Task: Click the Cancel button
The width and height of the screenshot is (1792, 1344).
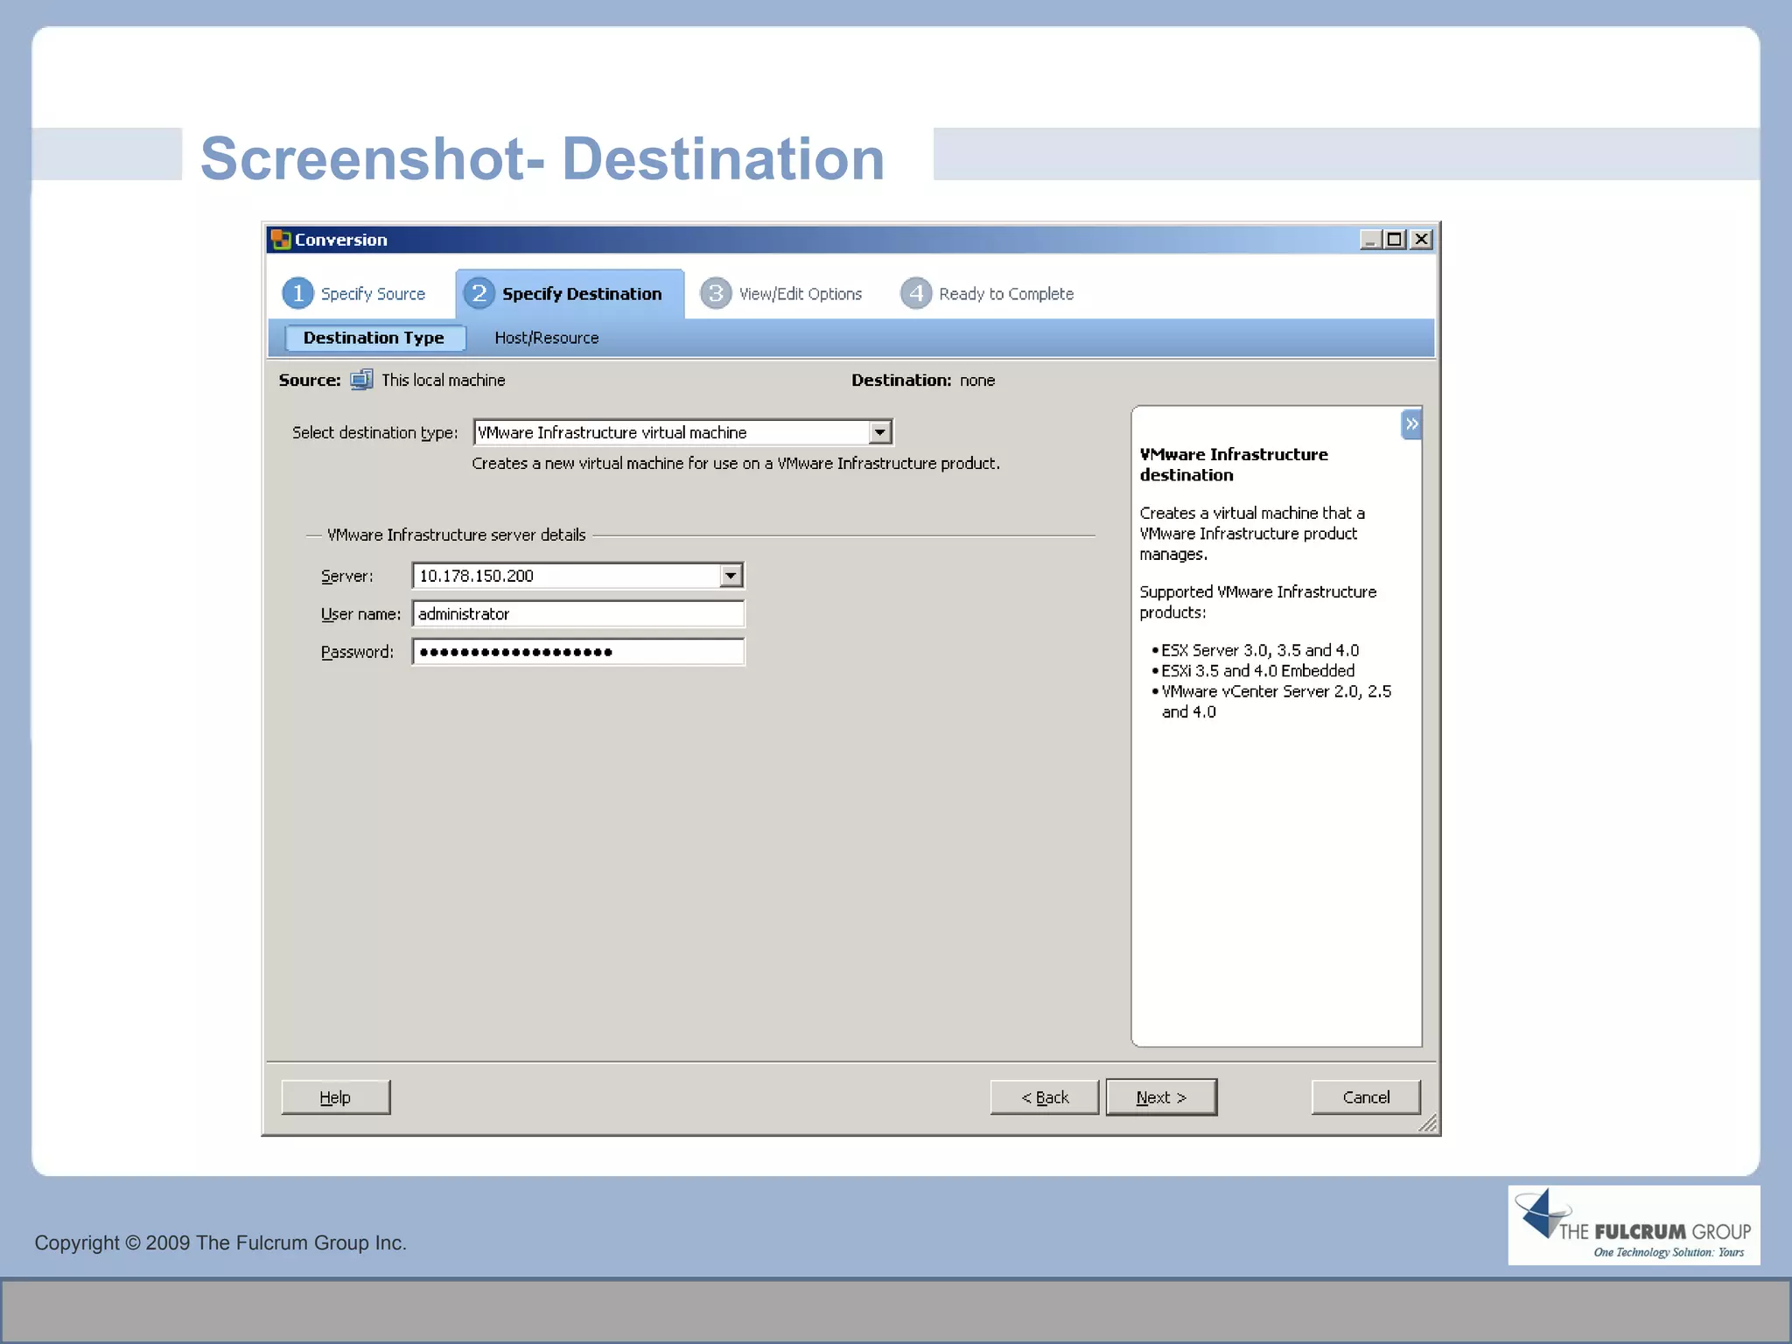Action: [1366, 1097]
